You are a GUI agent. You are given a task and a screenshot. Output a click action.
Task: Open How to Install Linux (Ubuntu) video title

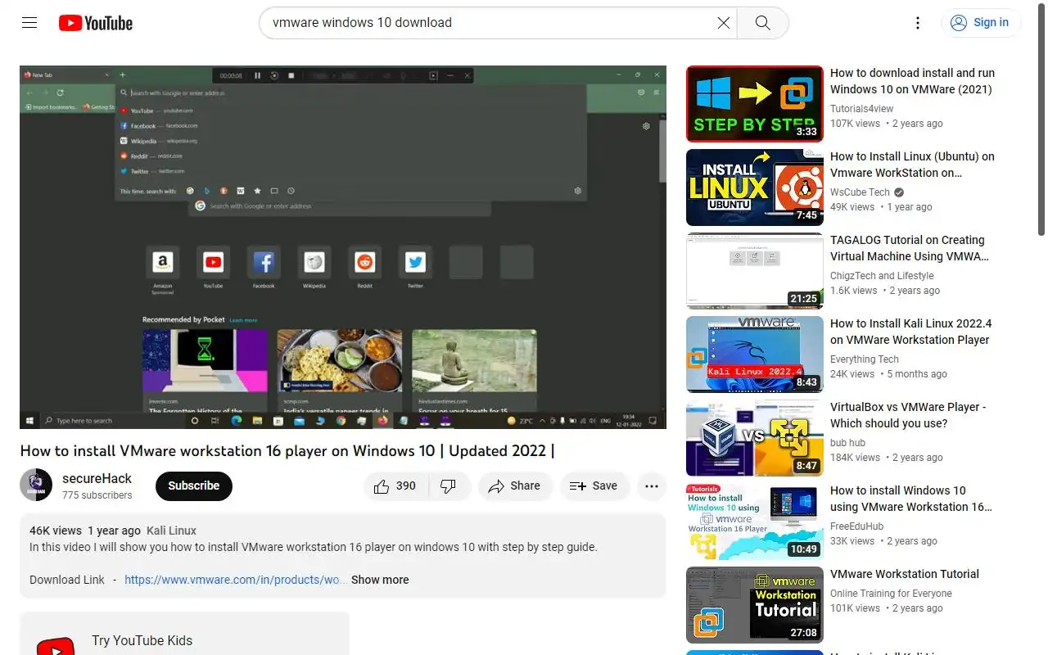(912, 165)
